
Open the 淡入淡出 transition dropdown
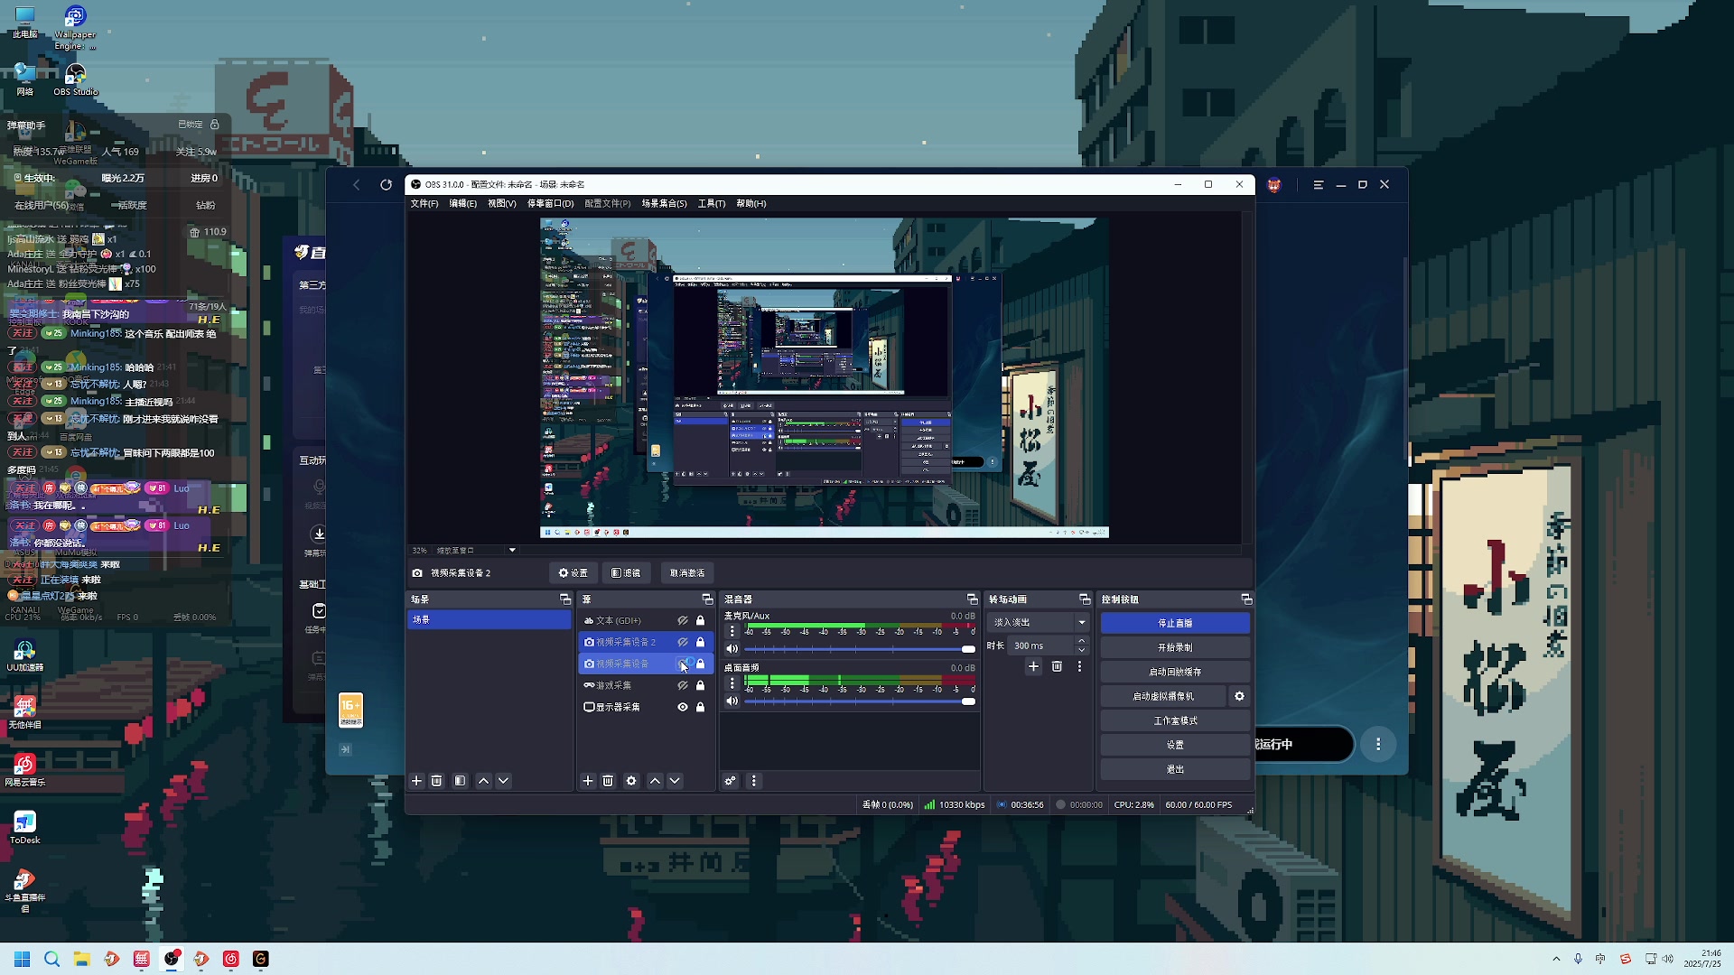(1039, 622)
